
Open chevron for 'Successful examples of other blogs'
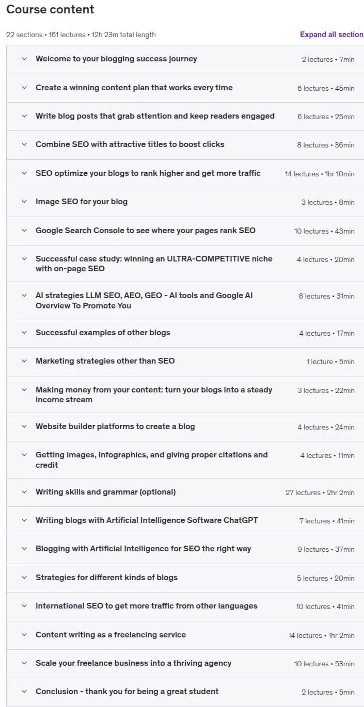click(24, 333)
